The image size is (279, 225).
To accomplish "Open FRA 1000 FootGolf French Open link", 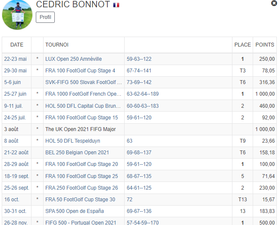I will (x=83, y=94).
